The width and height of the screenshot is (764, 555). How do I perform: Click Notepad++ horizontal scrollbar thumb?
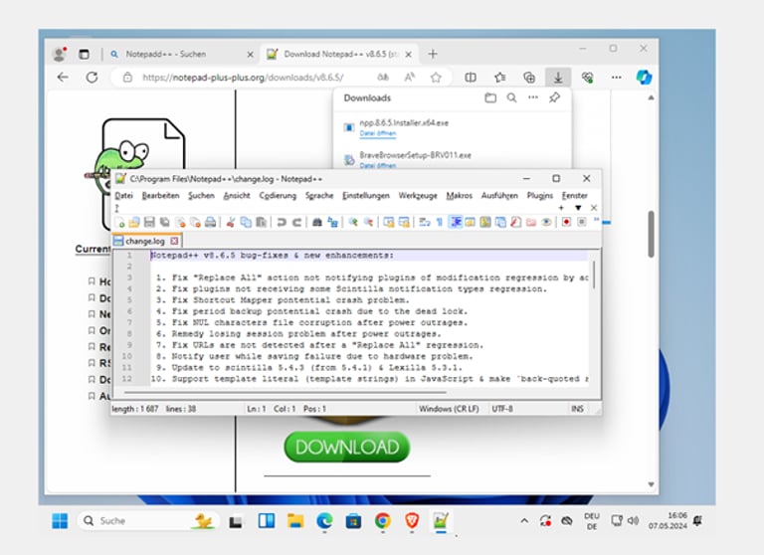pos(286,392)
